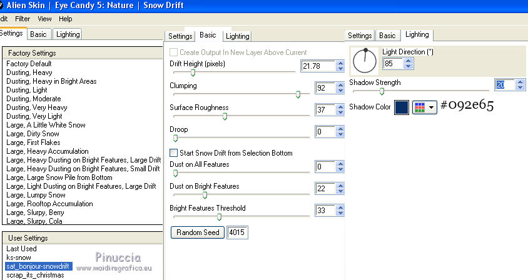
Task: Increase Clumping value with up arrow
Action: pyautogui.click(x=340, y=85)
